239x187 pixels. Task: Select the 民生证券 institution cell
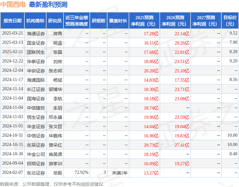point(36,117)
